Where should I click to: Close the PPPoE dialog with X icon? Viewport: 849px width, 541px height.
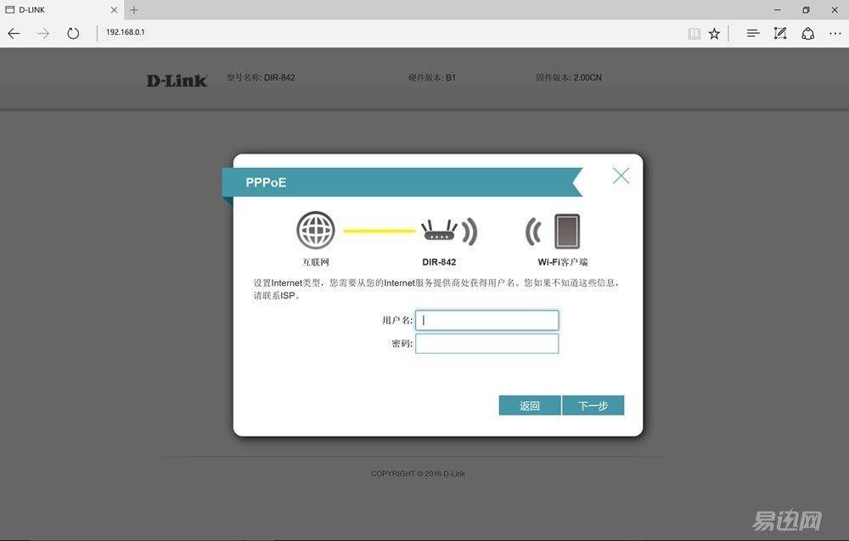coord(621,176)
